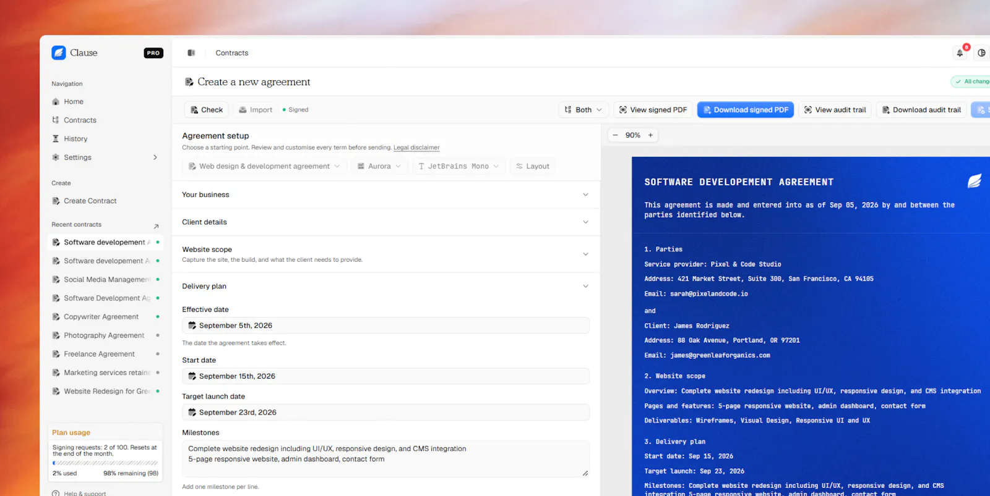
Task: Click the Import button
Action: 256,110
